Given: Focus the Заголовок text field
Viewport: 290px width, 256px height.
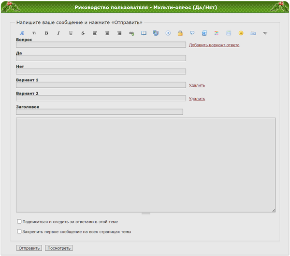Looking at the screenshot, I should tap(99, 112).
